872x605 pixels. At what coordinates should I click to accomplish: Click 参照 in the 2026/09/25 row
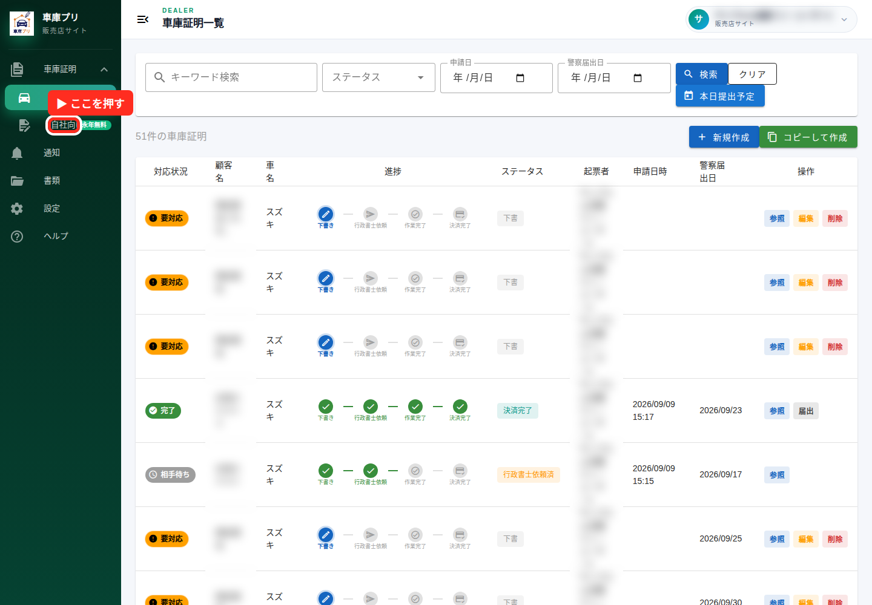click(777, 539)
